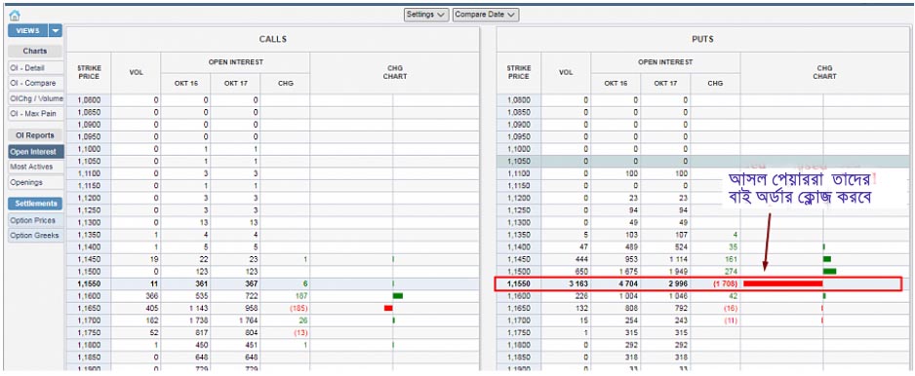Select strike 1,1550 row in CALLS table
This screenshot has width=915, height=376.
pyautogui.click(x=273, y=283)
